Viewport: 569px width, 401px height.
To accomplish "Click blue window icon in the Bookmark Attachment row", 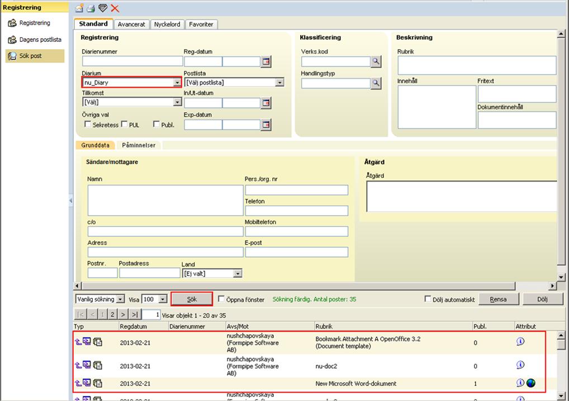I will (x=87, y=341).
